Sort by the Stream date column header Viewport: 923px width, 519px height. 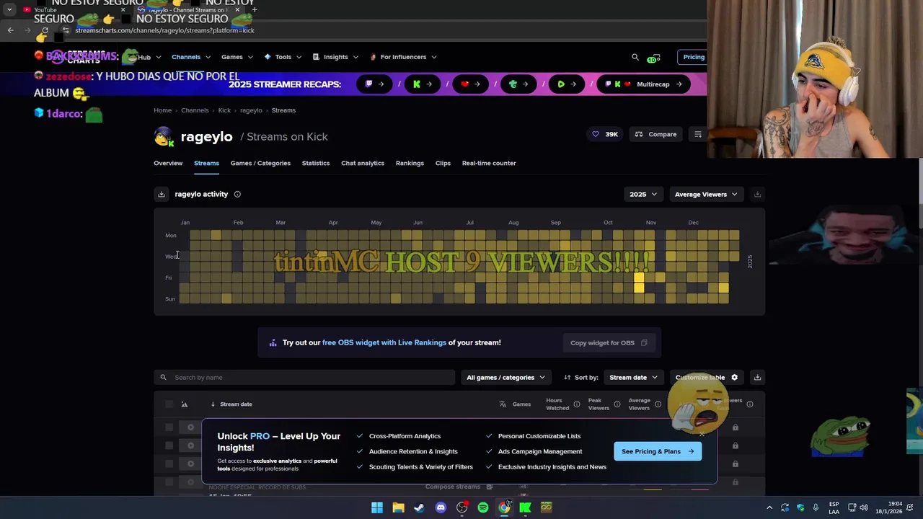tap(236, 404)
